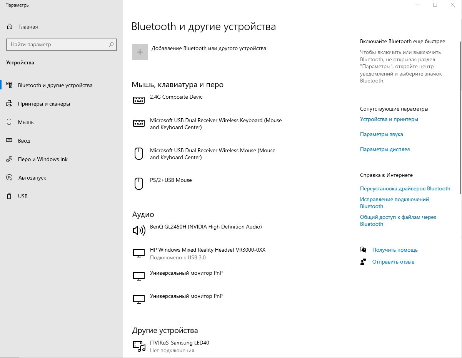
Task: Click the mouse icon of PS/2+USB Mouse
Action: pyautogui.click(x=138, y=183)
